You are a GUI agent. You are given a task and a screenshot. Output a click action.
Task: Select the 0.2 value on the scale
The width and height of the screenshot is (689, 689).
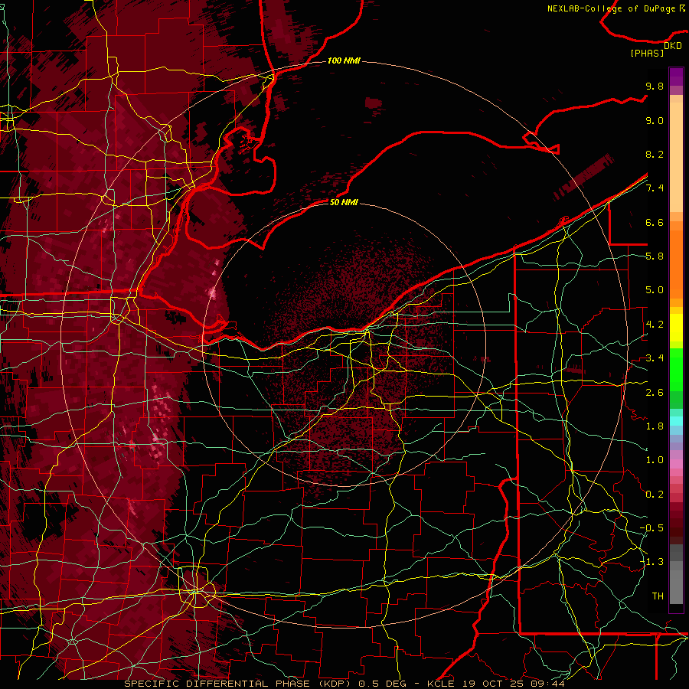655,495
